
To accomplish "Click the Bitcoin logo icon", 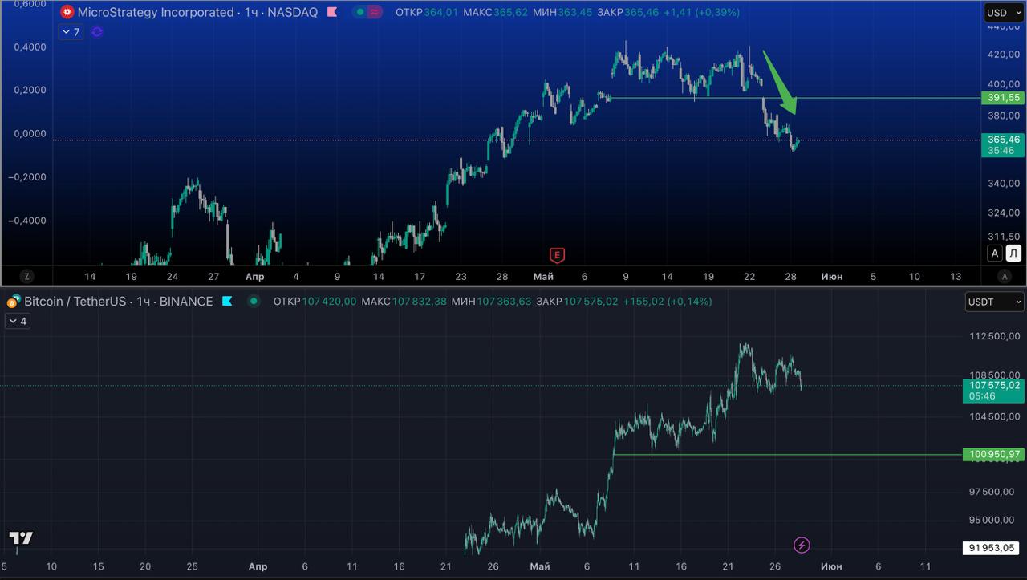I will click(x=13, y=302).
